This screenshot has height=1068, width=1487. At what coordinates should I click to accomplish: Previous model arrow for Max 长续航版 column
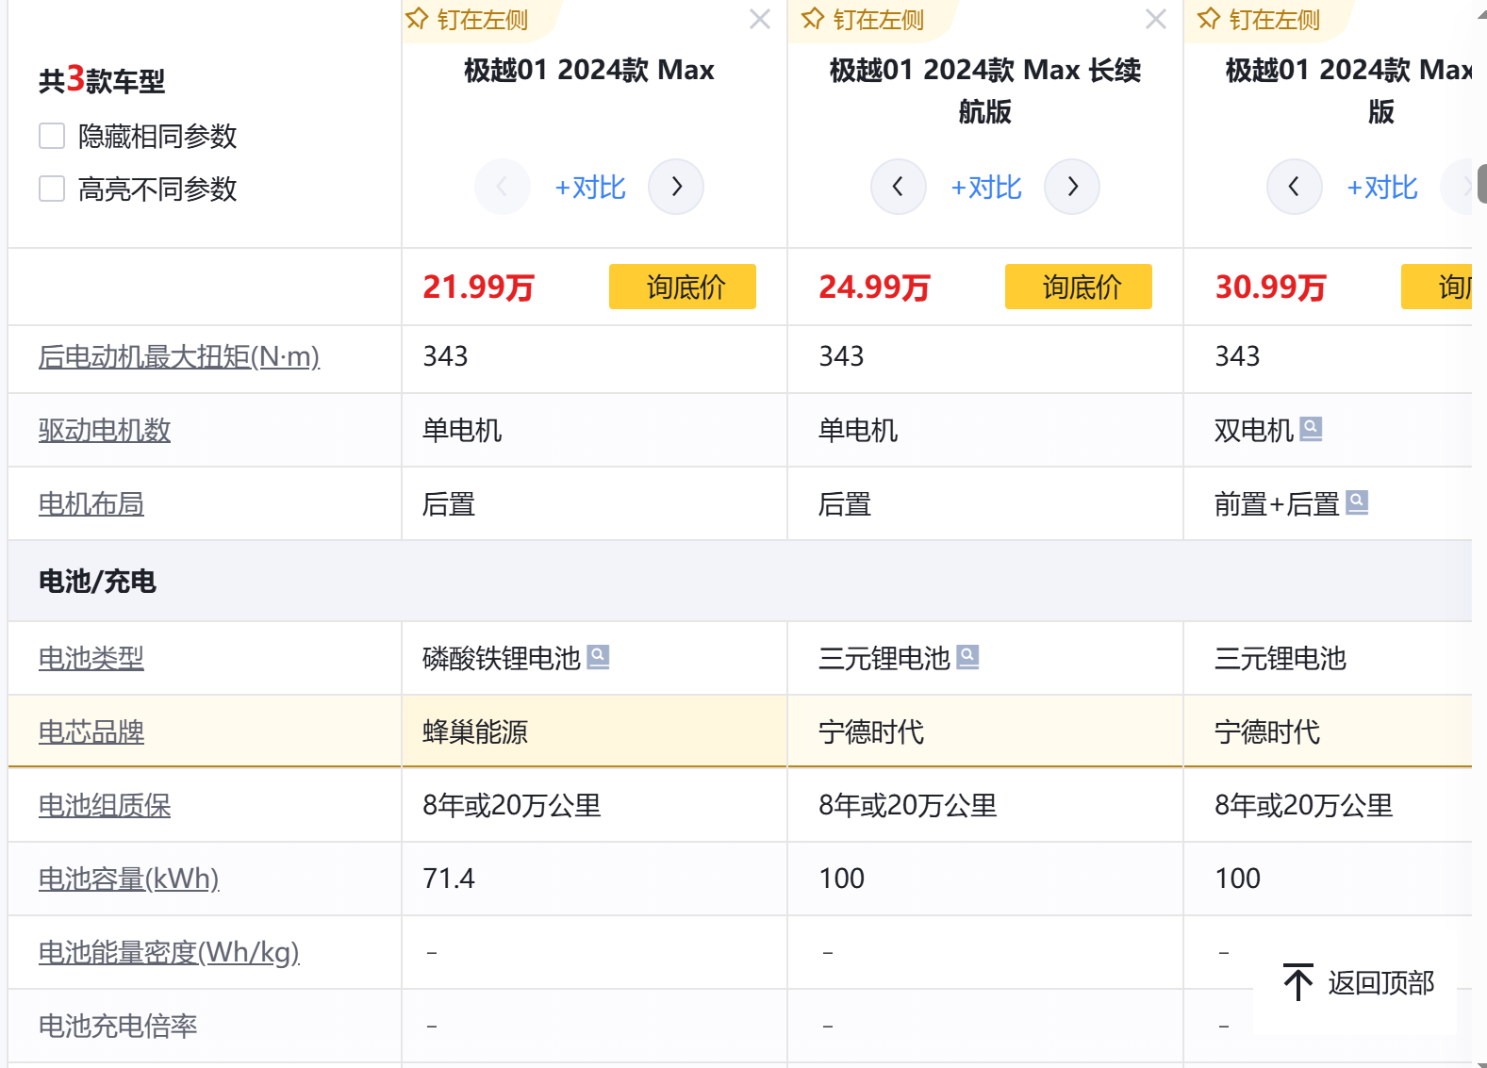[x=898, y=187]
